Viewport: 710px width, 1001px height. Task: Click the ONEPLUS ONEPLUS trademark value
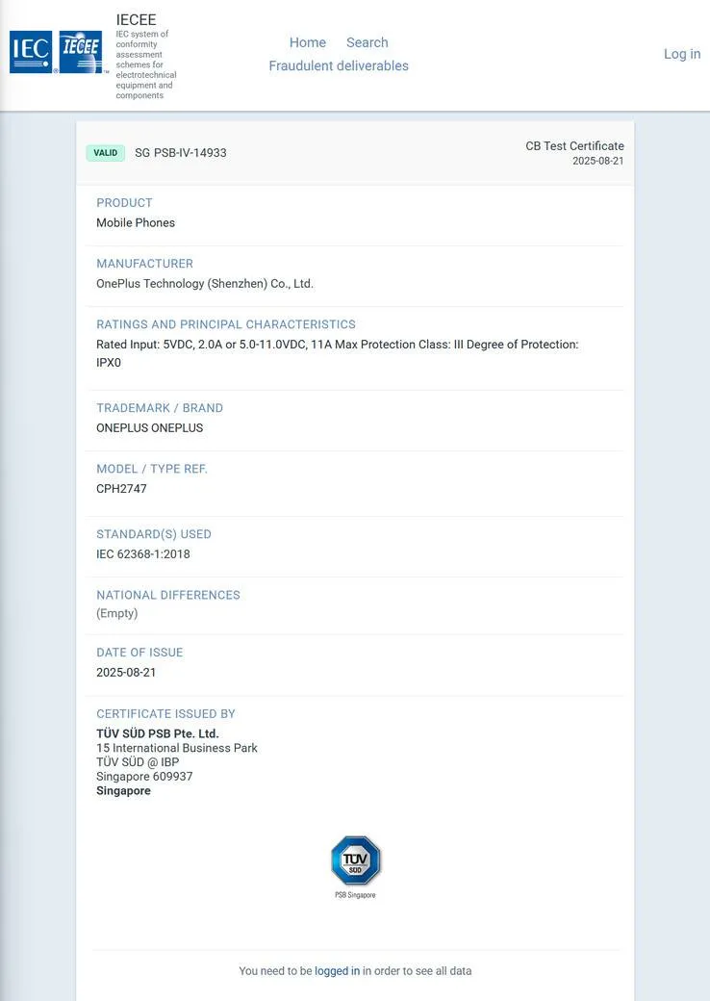(x=149, y=427)
